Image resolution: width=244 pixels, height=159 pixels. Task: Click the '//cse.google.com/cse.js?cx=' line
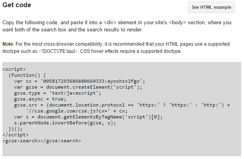pyautogui.click(x=76, y=111)
